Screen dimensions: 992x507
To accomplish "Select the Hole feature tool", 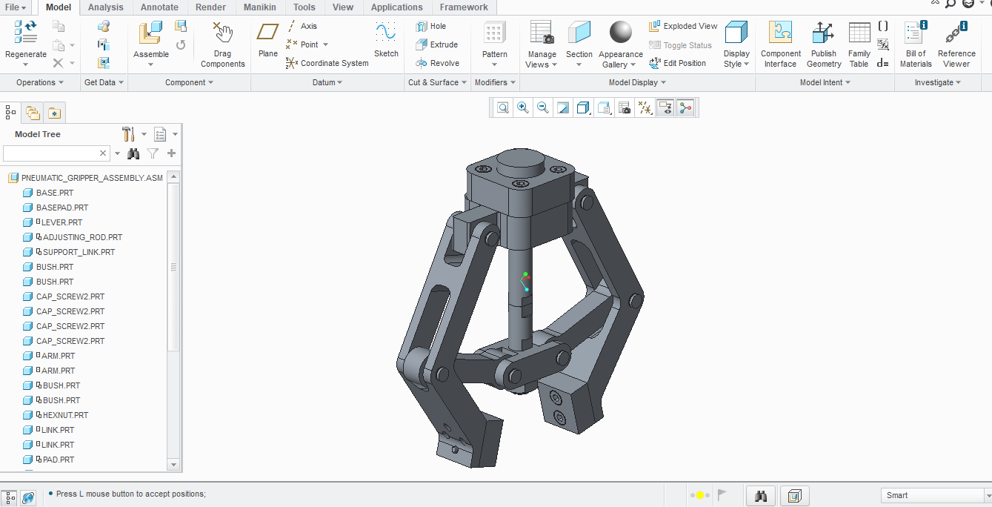I will coord(431,26).
